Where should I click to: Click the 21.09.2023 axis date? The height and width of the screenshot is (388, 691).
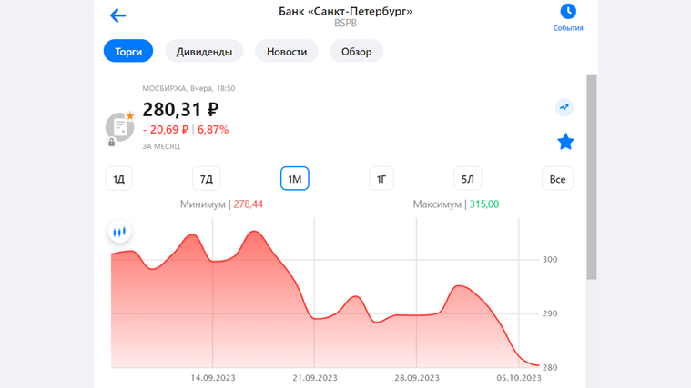(315, 378)
